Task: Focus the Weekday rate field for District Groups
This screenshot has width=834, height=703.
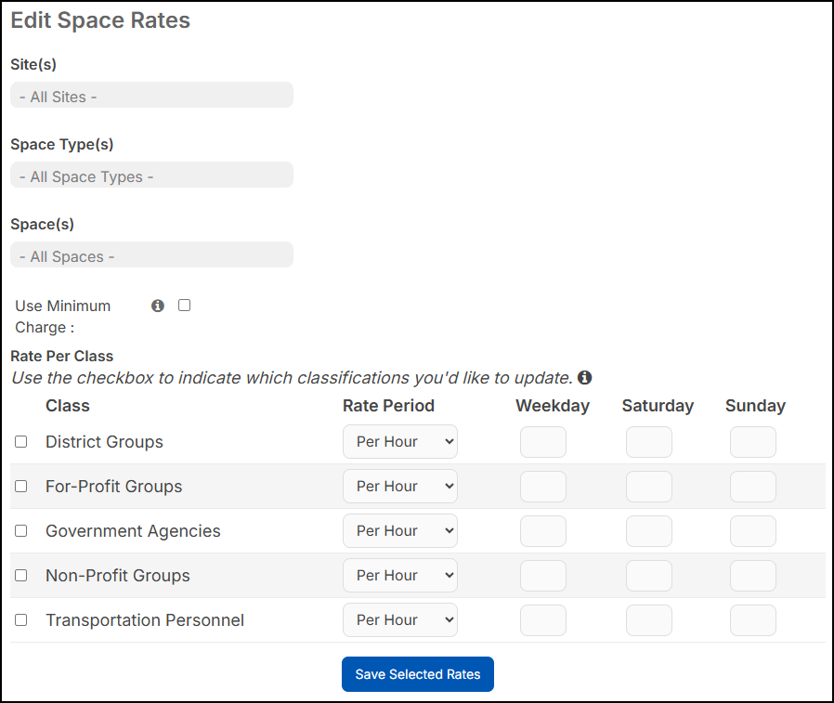Action: tap(543, 442)
